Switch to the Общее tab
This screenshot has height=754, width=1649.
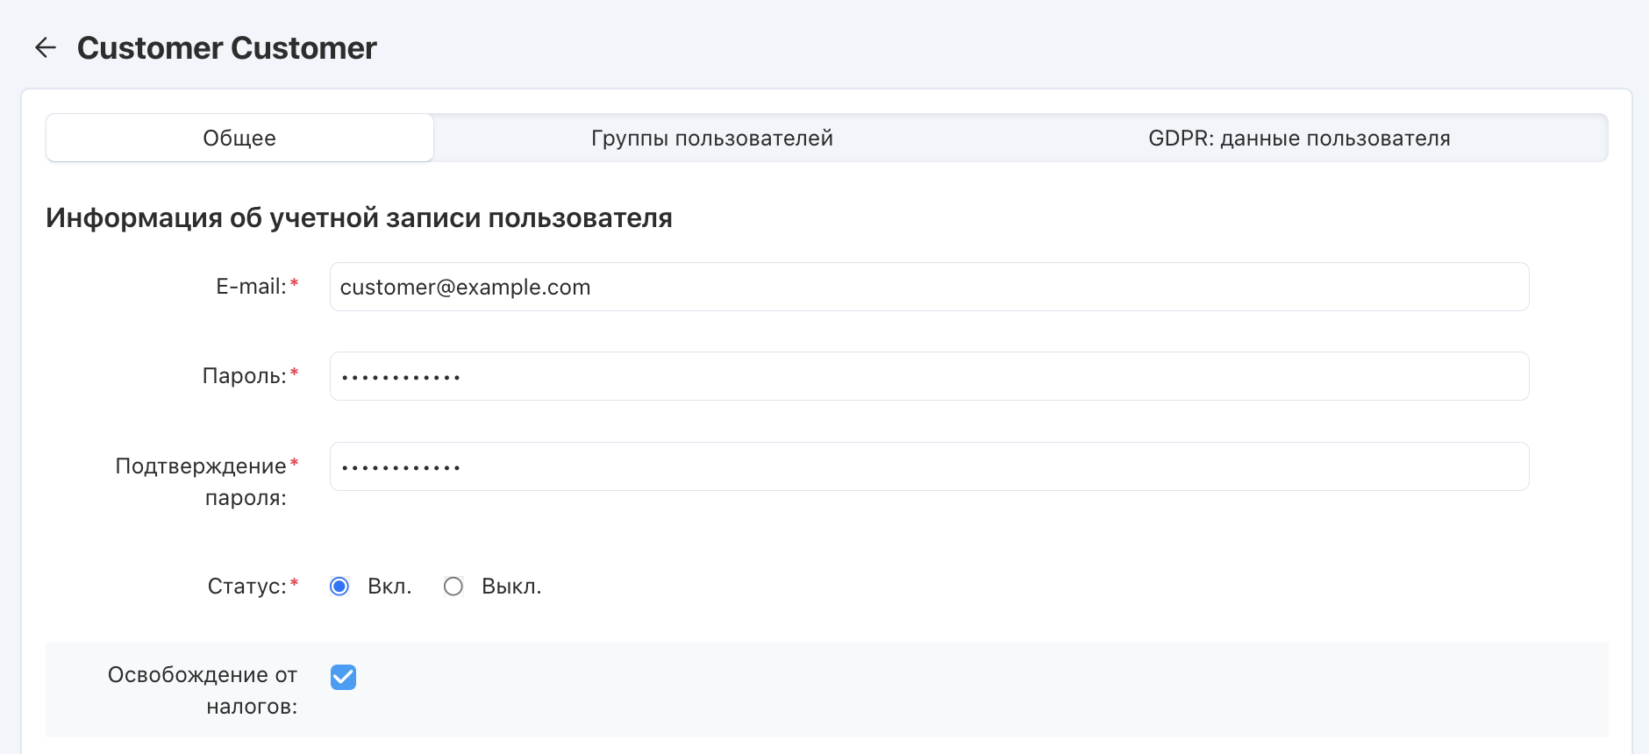click(239, 138)
